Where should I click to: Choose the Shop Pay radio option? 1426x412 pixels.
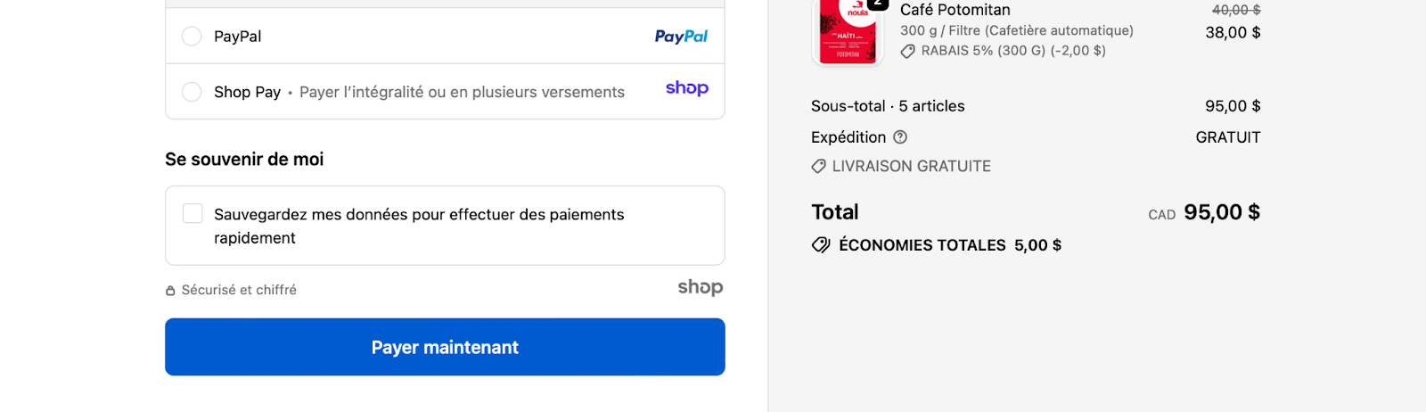pos(192,92)
